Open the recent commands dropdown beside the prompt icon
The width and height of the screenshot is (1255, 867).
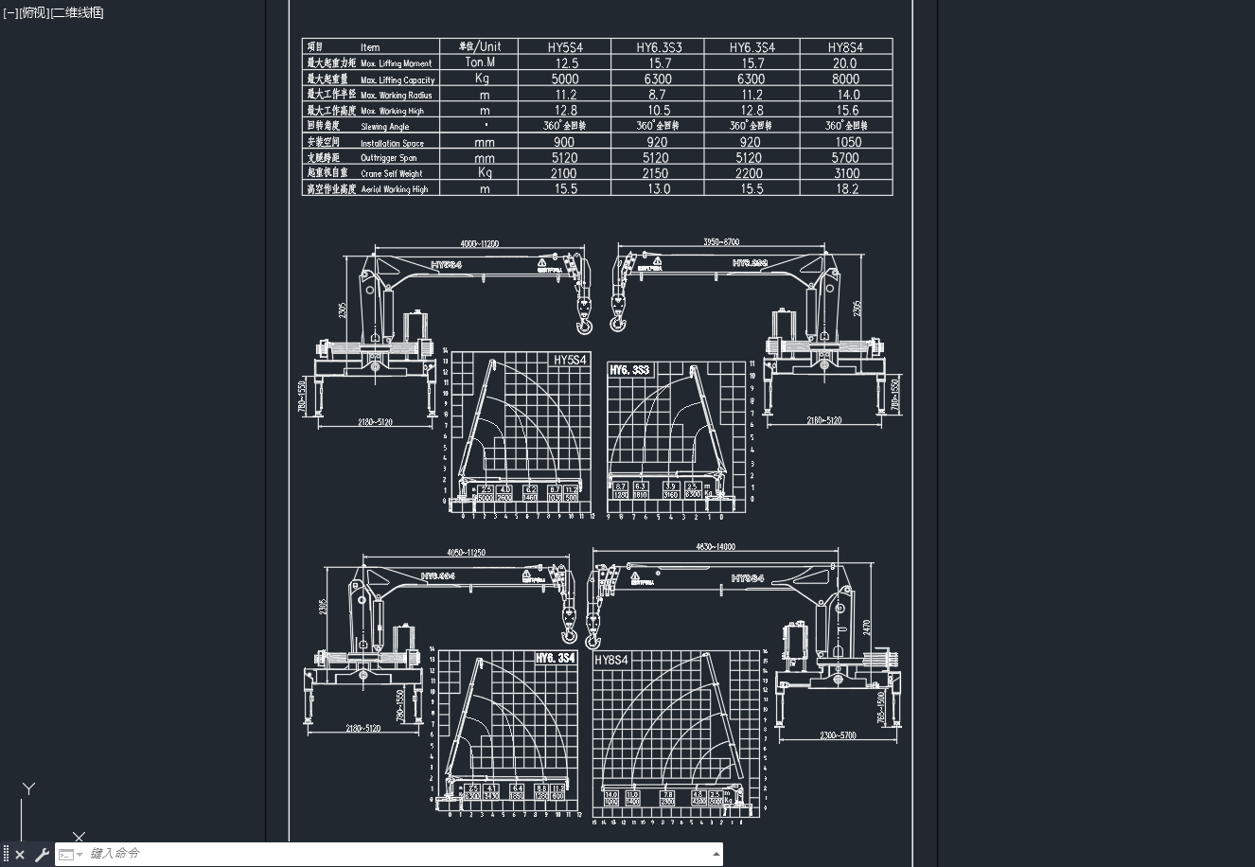[80, 855]
